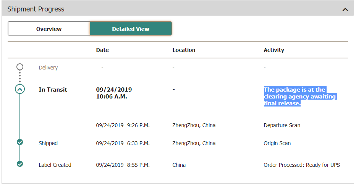
Task: Click the Label Created checkmark icon
Action: coord(20,164)
